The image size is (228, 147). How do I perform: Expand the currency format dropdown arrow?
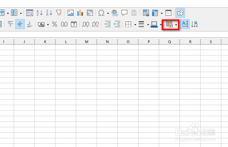[x=48, y=25]
